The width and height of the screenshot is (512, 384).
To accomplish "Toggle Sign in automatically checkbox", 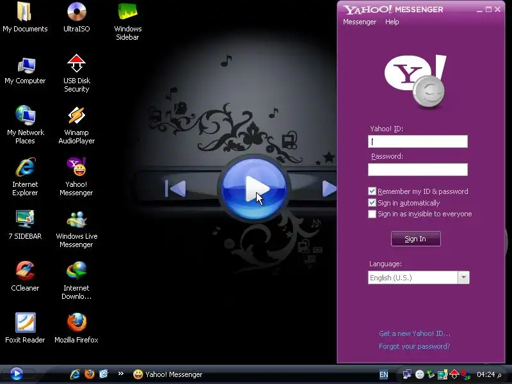I will pyautogui.click(x=372, y=203).
